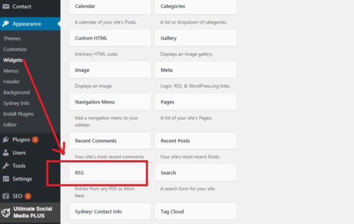Click the Ultimate Social Media PLUS icon
Viewport: 354px width, 224px height.
(x=6, y=212)
